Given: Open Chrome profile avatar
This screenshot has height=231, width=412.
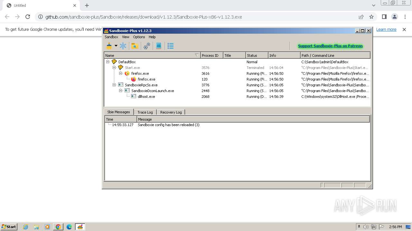Looking at the screenshot, I should (x=395, y=17).
